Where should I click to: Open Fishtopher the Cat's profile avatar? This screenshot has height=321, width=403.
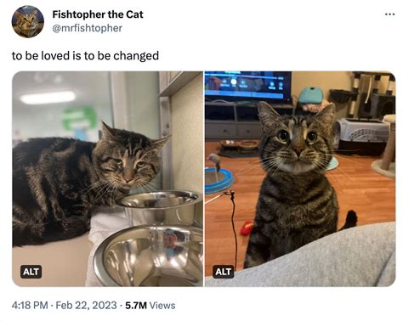pos(28,22)
